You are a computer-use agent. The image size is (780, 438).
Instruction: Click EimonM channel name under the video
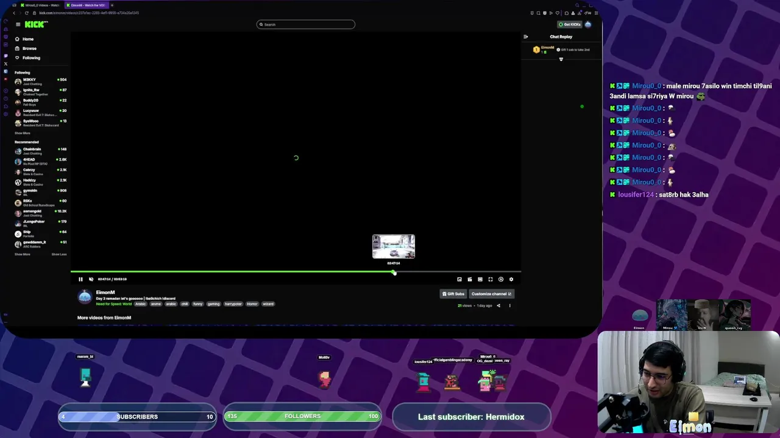105,293
